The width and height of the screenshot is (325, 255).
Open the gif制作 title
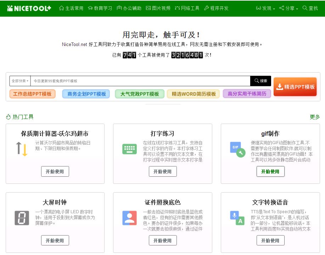270,134
